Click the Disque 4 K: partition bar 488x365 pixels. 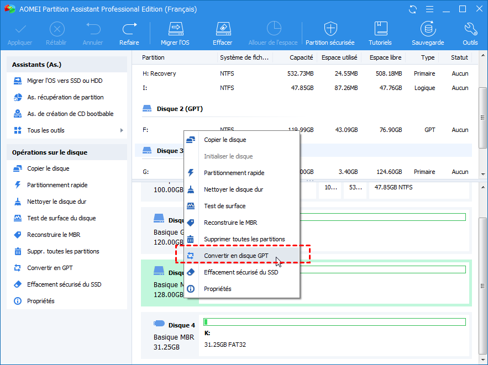pyautogui.click(x=334, y=322)
